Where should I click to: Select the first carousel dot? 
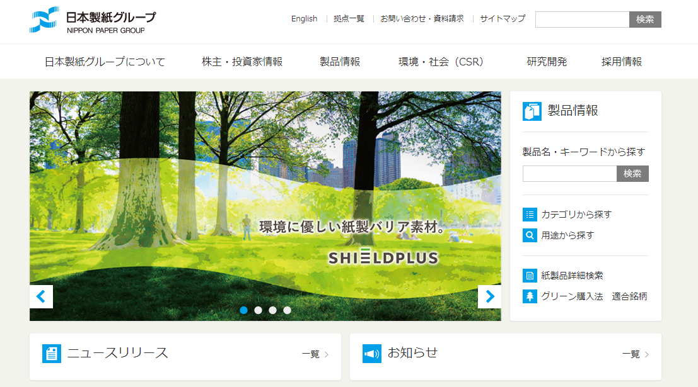pyautogui.click(x=243, y=310)
